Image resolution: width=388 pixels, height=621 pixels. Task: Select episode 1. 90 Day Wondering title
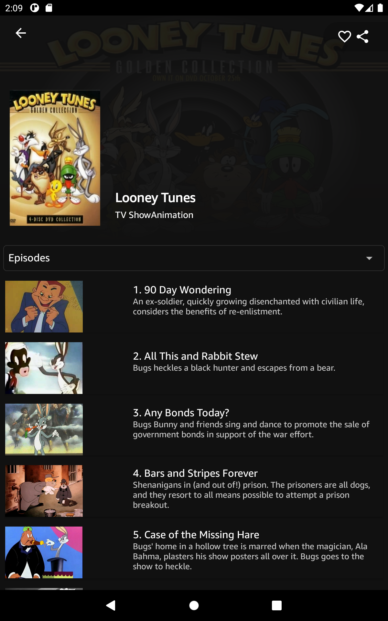182,290
